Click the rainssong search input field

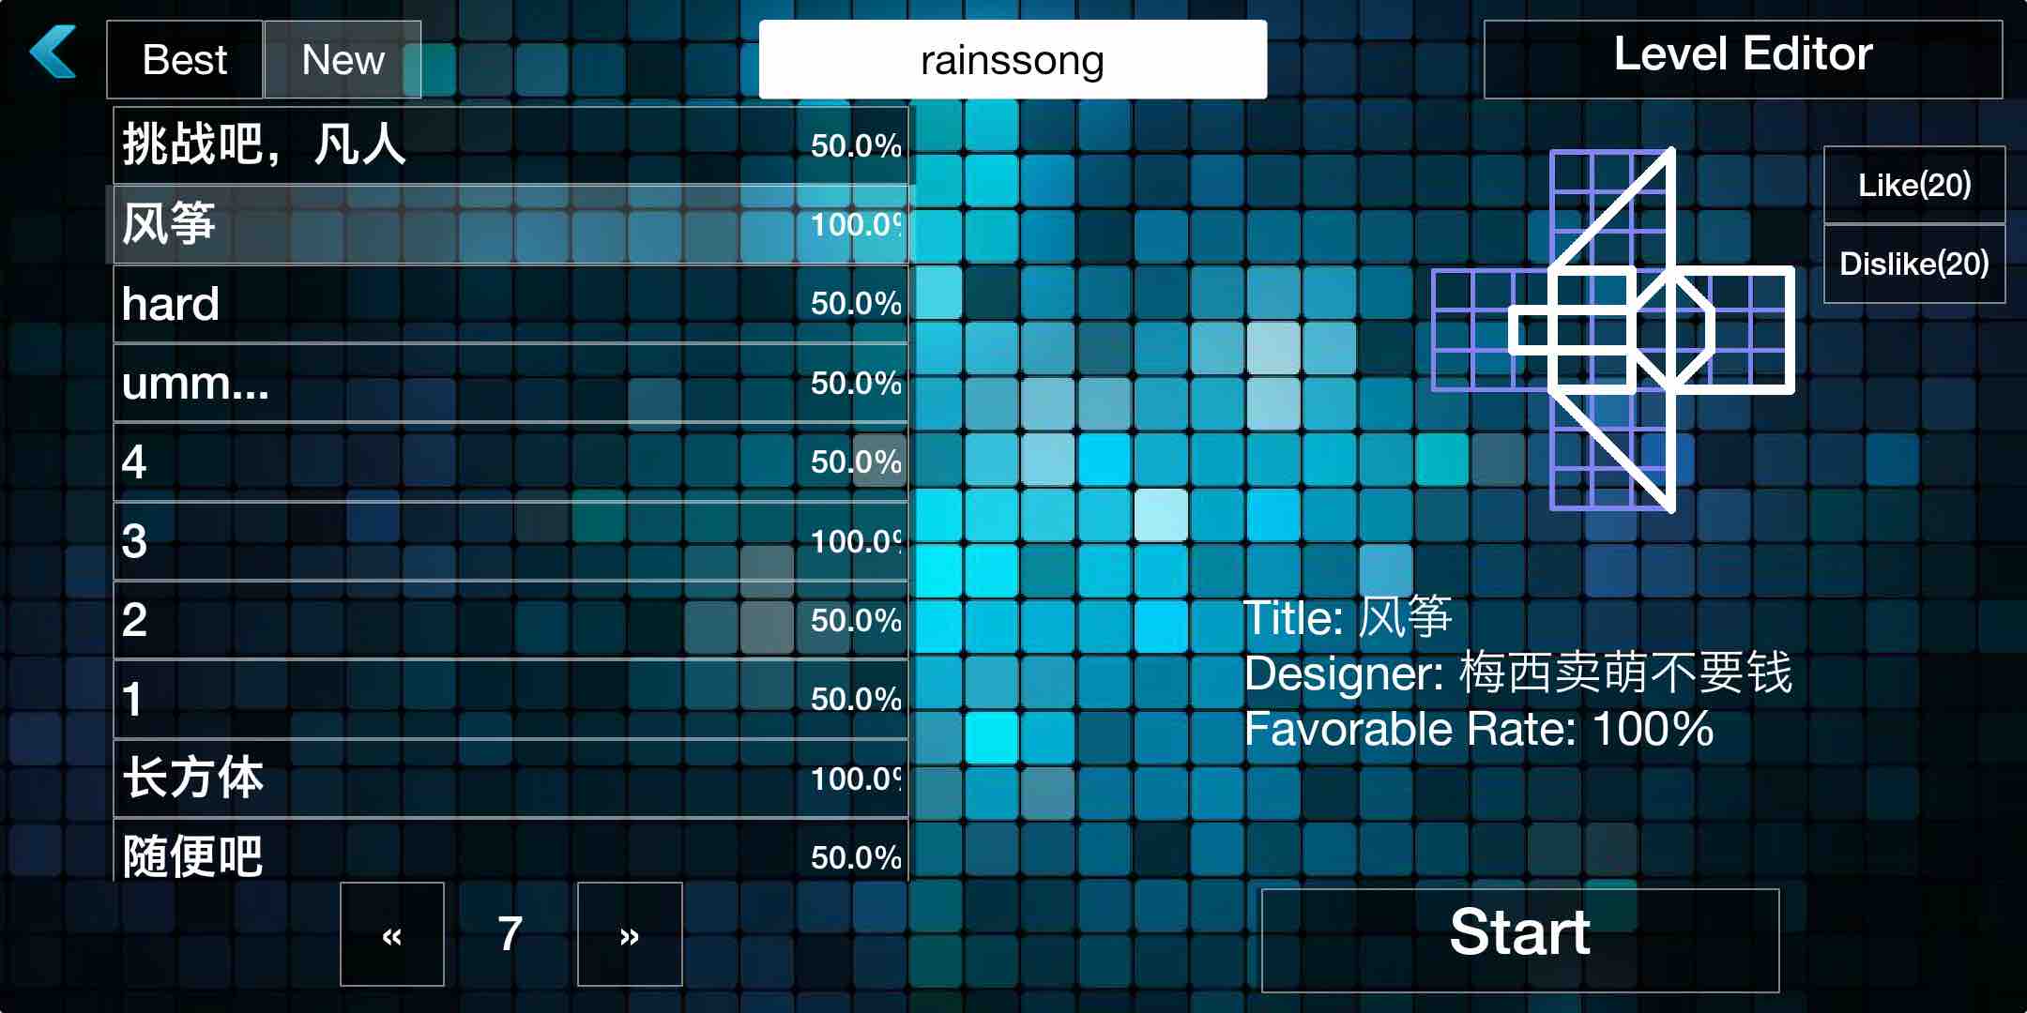pyautogui.click(x=1013, y=58)
